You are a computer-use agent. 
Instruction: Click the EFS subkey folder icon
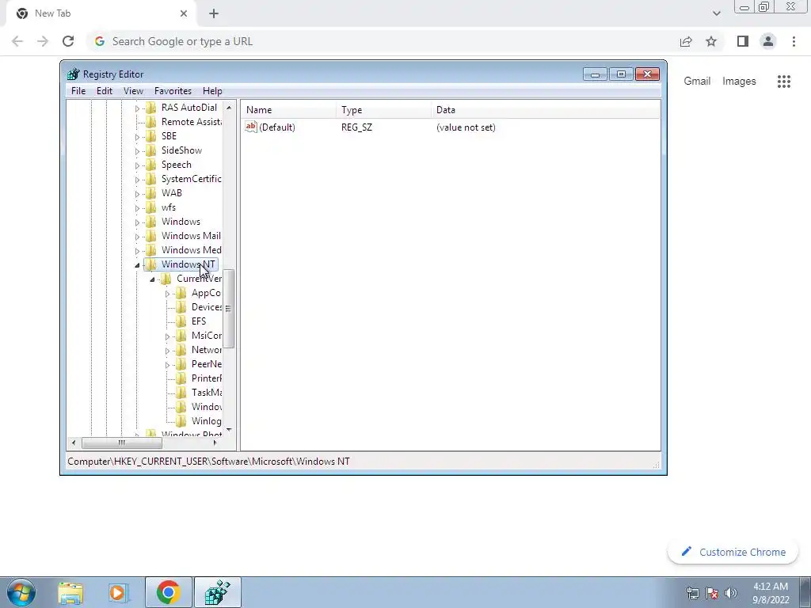181,321
